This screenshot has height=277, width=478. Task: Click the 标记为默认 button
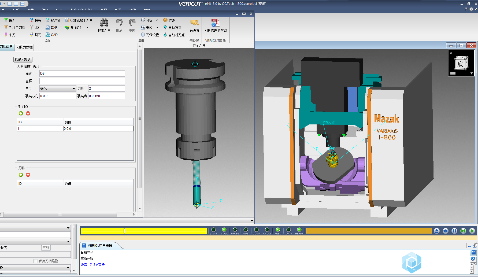(x=23, y=60)
